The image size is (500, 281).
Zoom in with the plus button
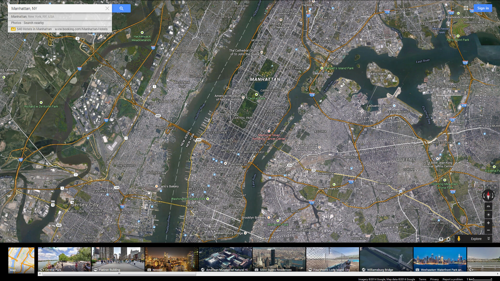pos(488,223)
